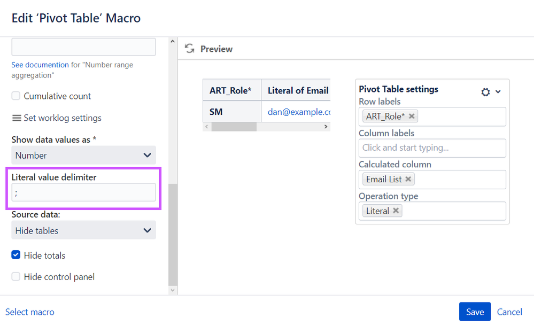Expand the Source data Hide tables dropdown

(x=83, y=231)
